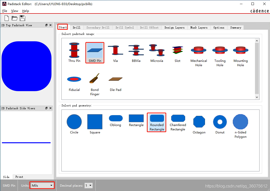Choose the Fiducial padstack usage
The image size is (270, 191).
pyautogui.click(x=74, y=83)
